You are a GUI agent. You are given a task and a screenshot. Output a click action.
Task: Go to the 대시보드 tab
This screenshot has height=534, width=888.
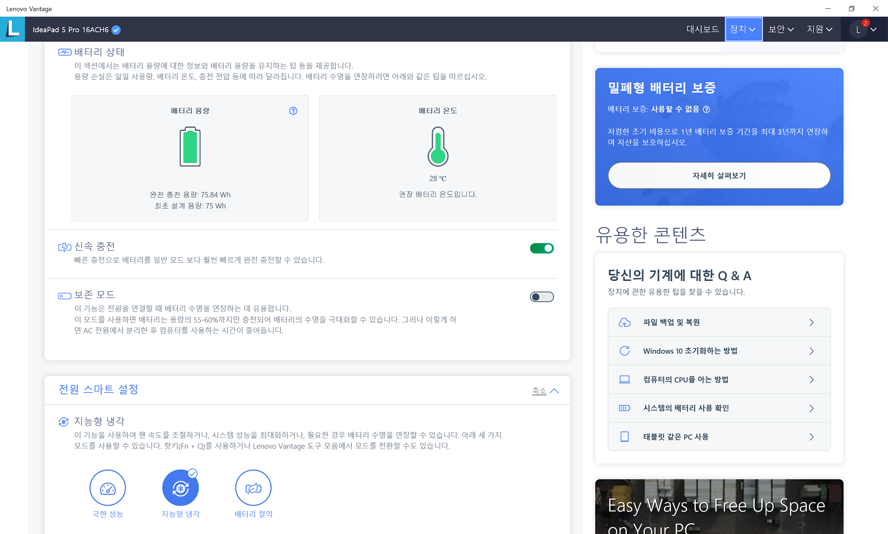pos(702,29)
